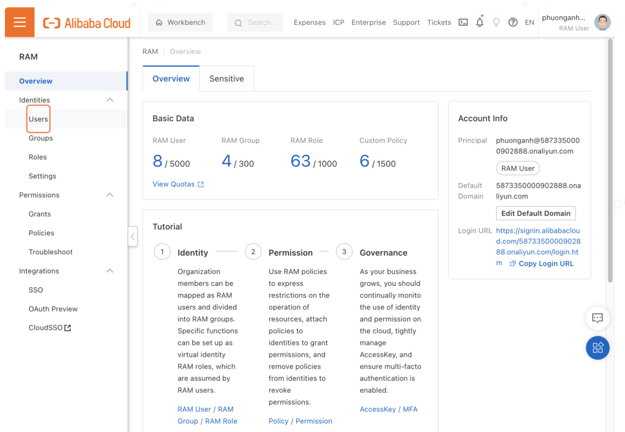Select Users in the sidebar
The image size is (625, 432).
(x=38, y=119)
